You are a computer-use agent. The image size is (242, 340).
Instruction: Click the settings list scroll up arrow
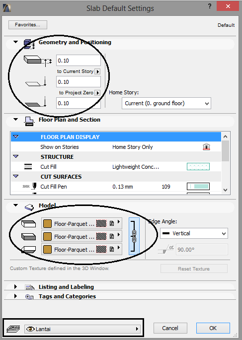225,136
